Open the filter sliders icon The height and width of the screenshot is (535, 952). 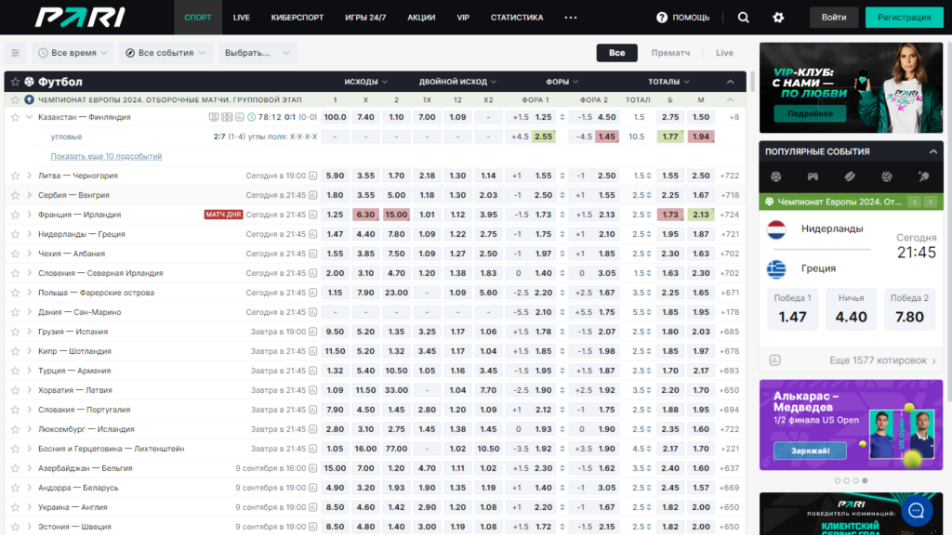[x=15, y=53]
